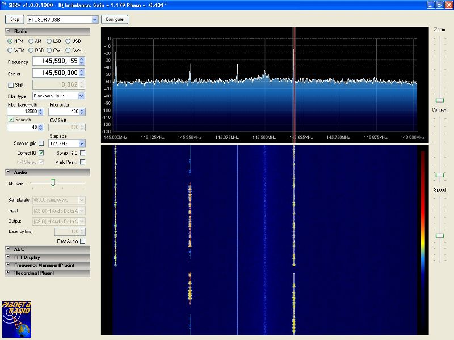Select the DSB demodulation mode
The height and width of the screenshot is (340, 454).
[31, 50]
